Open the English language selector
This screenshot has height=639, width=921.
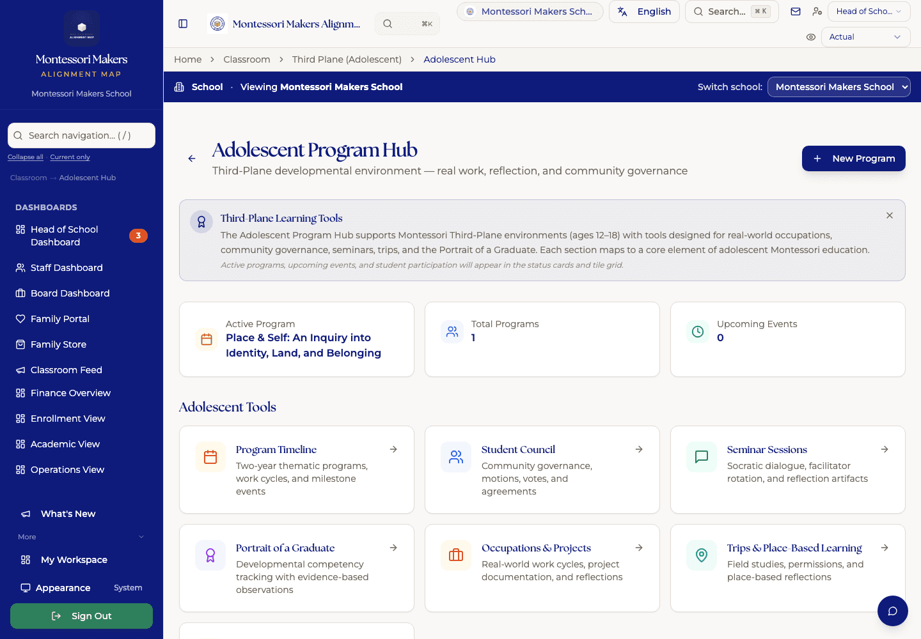pyautogui.click(x=644, y=12)
